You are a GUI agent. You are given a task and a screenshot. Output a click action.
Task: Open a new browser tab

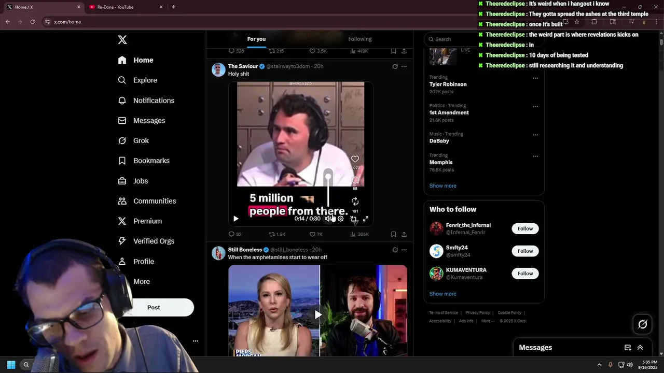tap(173, 7)
